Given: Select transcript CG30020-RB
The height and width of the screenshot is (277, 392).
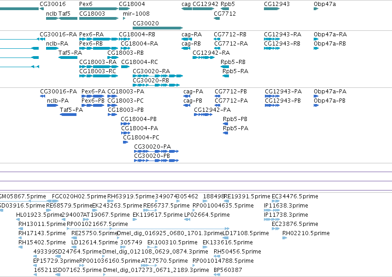Looking at the screenshot, I should tap(151, 81).
